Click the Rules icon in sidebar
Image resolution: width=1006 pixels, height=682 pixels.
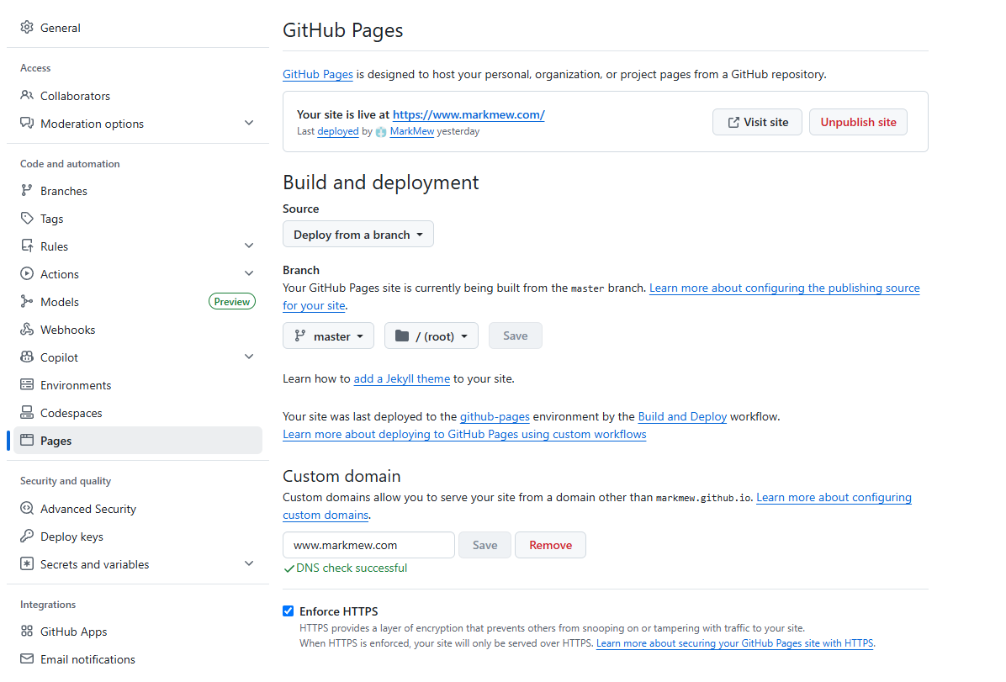pyautogui.click(x=26, y=246)
